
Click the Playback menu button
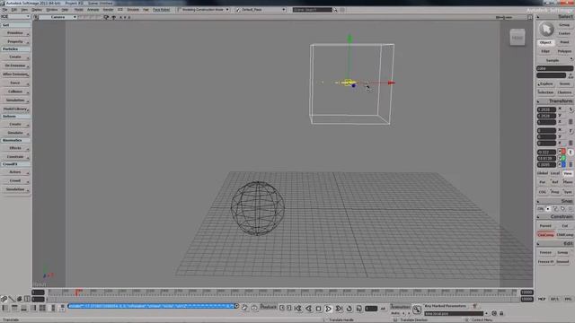pos(268,307)
